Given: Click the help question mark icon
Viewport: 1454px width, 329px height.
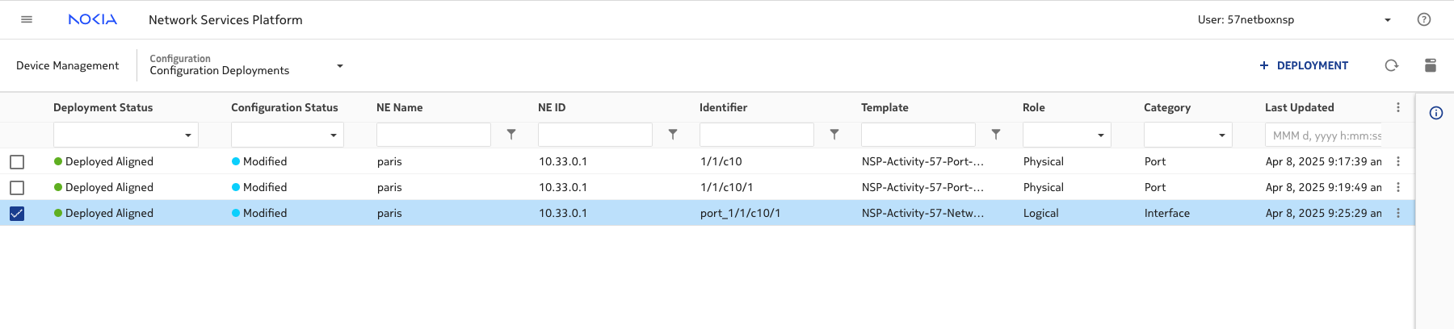Looking at the screenshot, I should (1423, 19).
